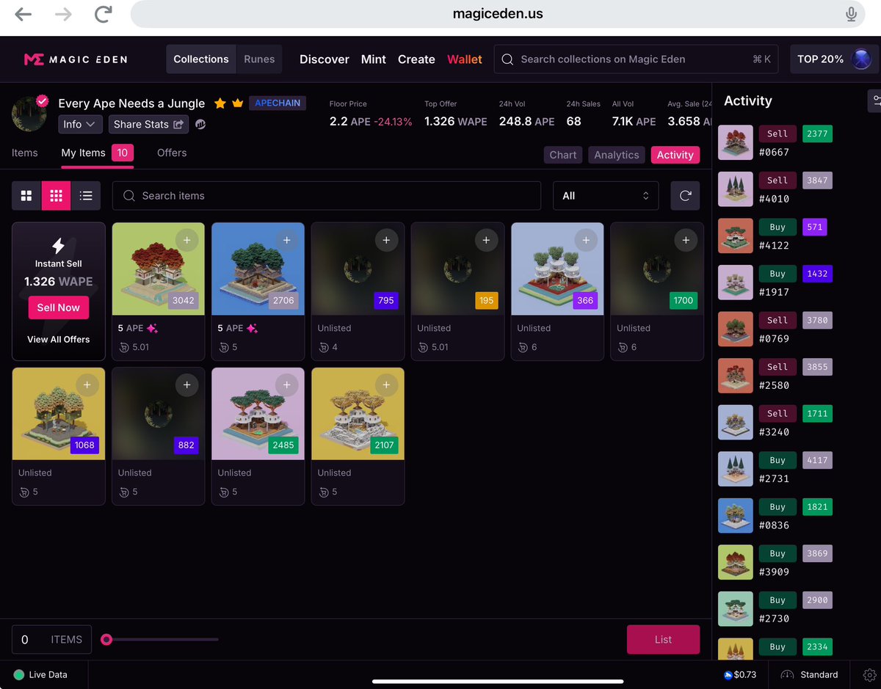The height and width of the screenshot is (689, 881).
Task: Switch to the Offers tab
Action: pyautogui.click(x=172, y=153)
